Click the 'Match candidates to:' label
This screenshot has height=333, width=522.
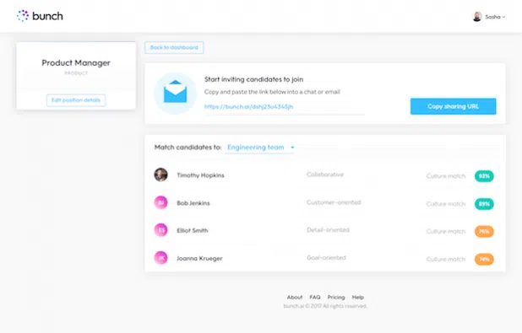click(x=188, y=148)
